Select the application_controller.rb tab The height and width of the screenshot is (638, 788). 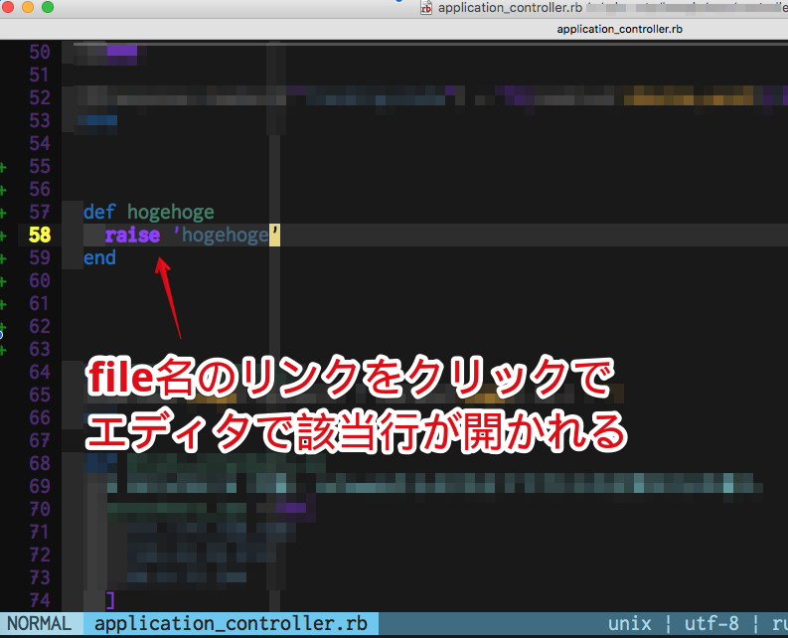[619, 29]
